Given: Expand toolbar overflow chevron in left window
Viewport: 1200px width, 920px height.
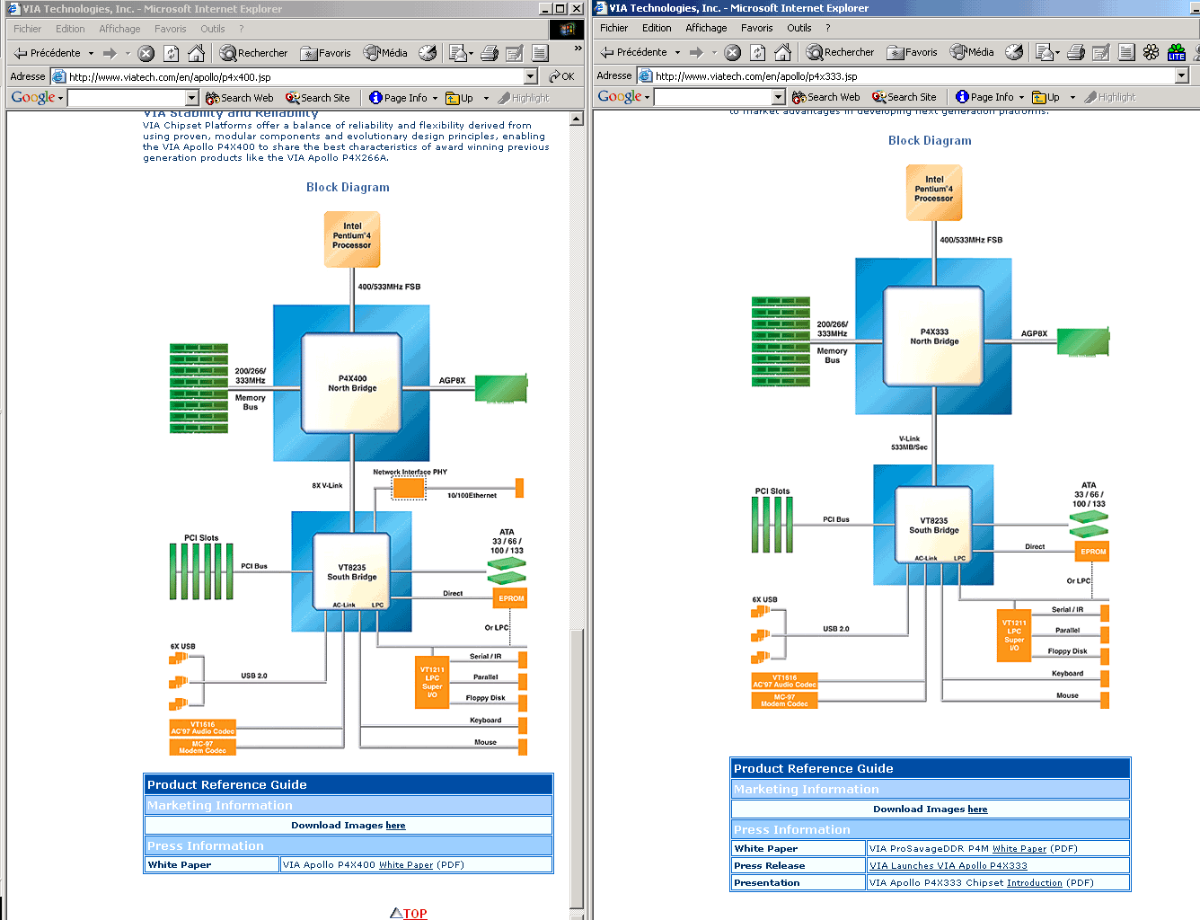Looking at the screenshot, I should click(x=578, y=49).
